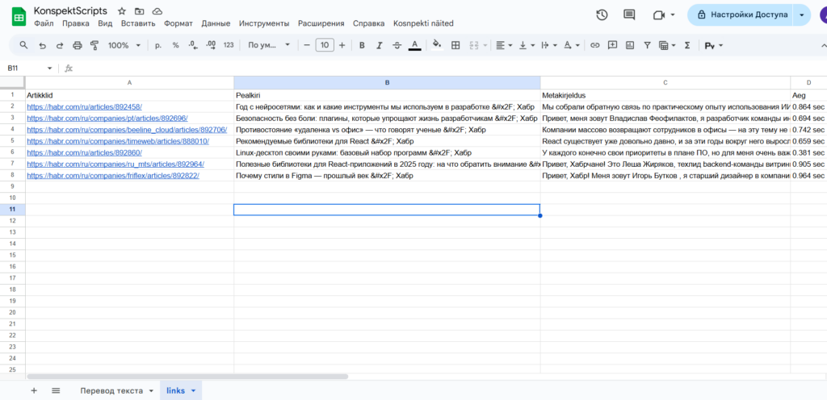The height and width of the screenshot is (400, 827).
Task: Click the name box showing B11
Action: tap(30, 68)
